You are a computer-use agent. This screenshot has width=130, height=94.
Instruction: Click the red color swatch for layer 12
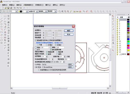click(128, 46)
